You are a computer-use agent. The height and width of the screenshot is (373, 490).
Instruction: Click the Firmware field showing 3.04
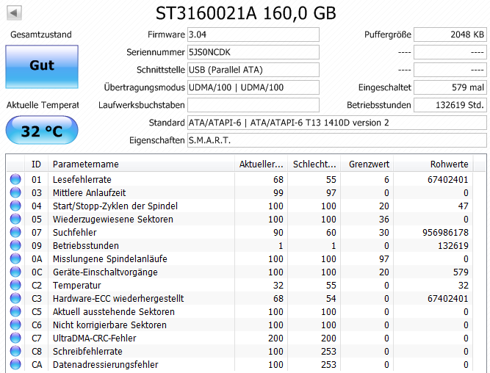click(253, 35)
